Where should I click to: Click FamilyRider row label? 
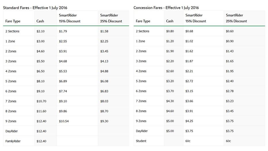(13, 141)
